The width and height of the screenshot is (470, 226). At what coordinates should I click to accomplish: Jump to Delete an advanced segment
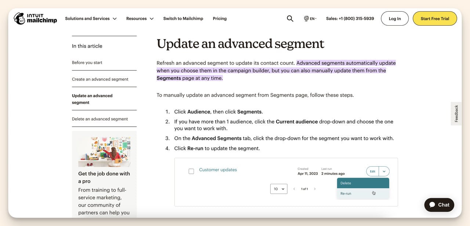click(100, 119)
